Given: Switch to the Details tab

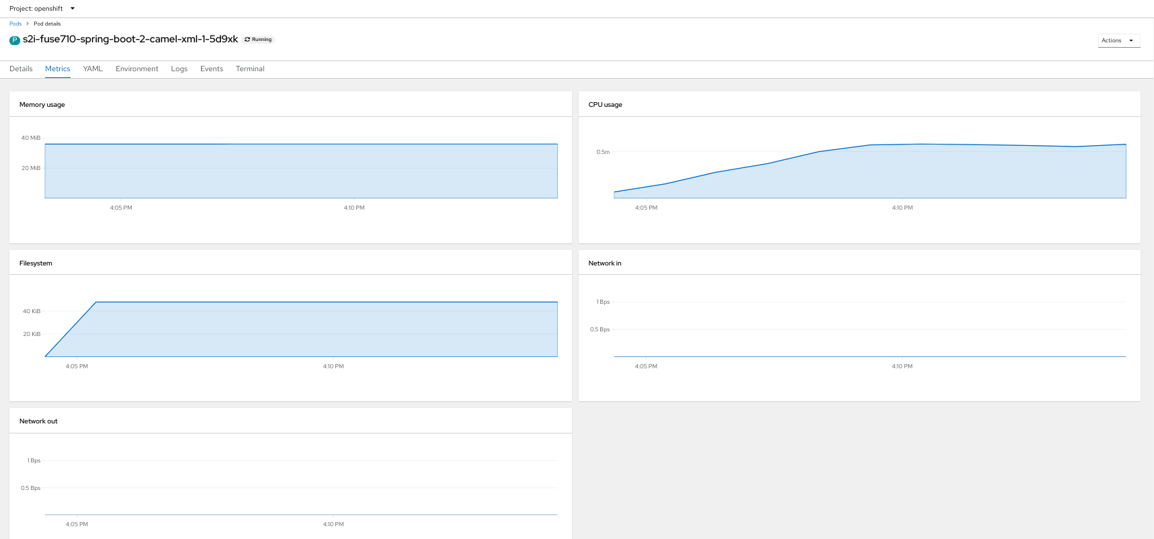Looking at the screenshot, I should [x=21, y=69].
